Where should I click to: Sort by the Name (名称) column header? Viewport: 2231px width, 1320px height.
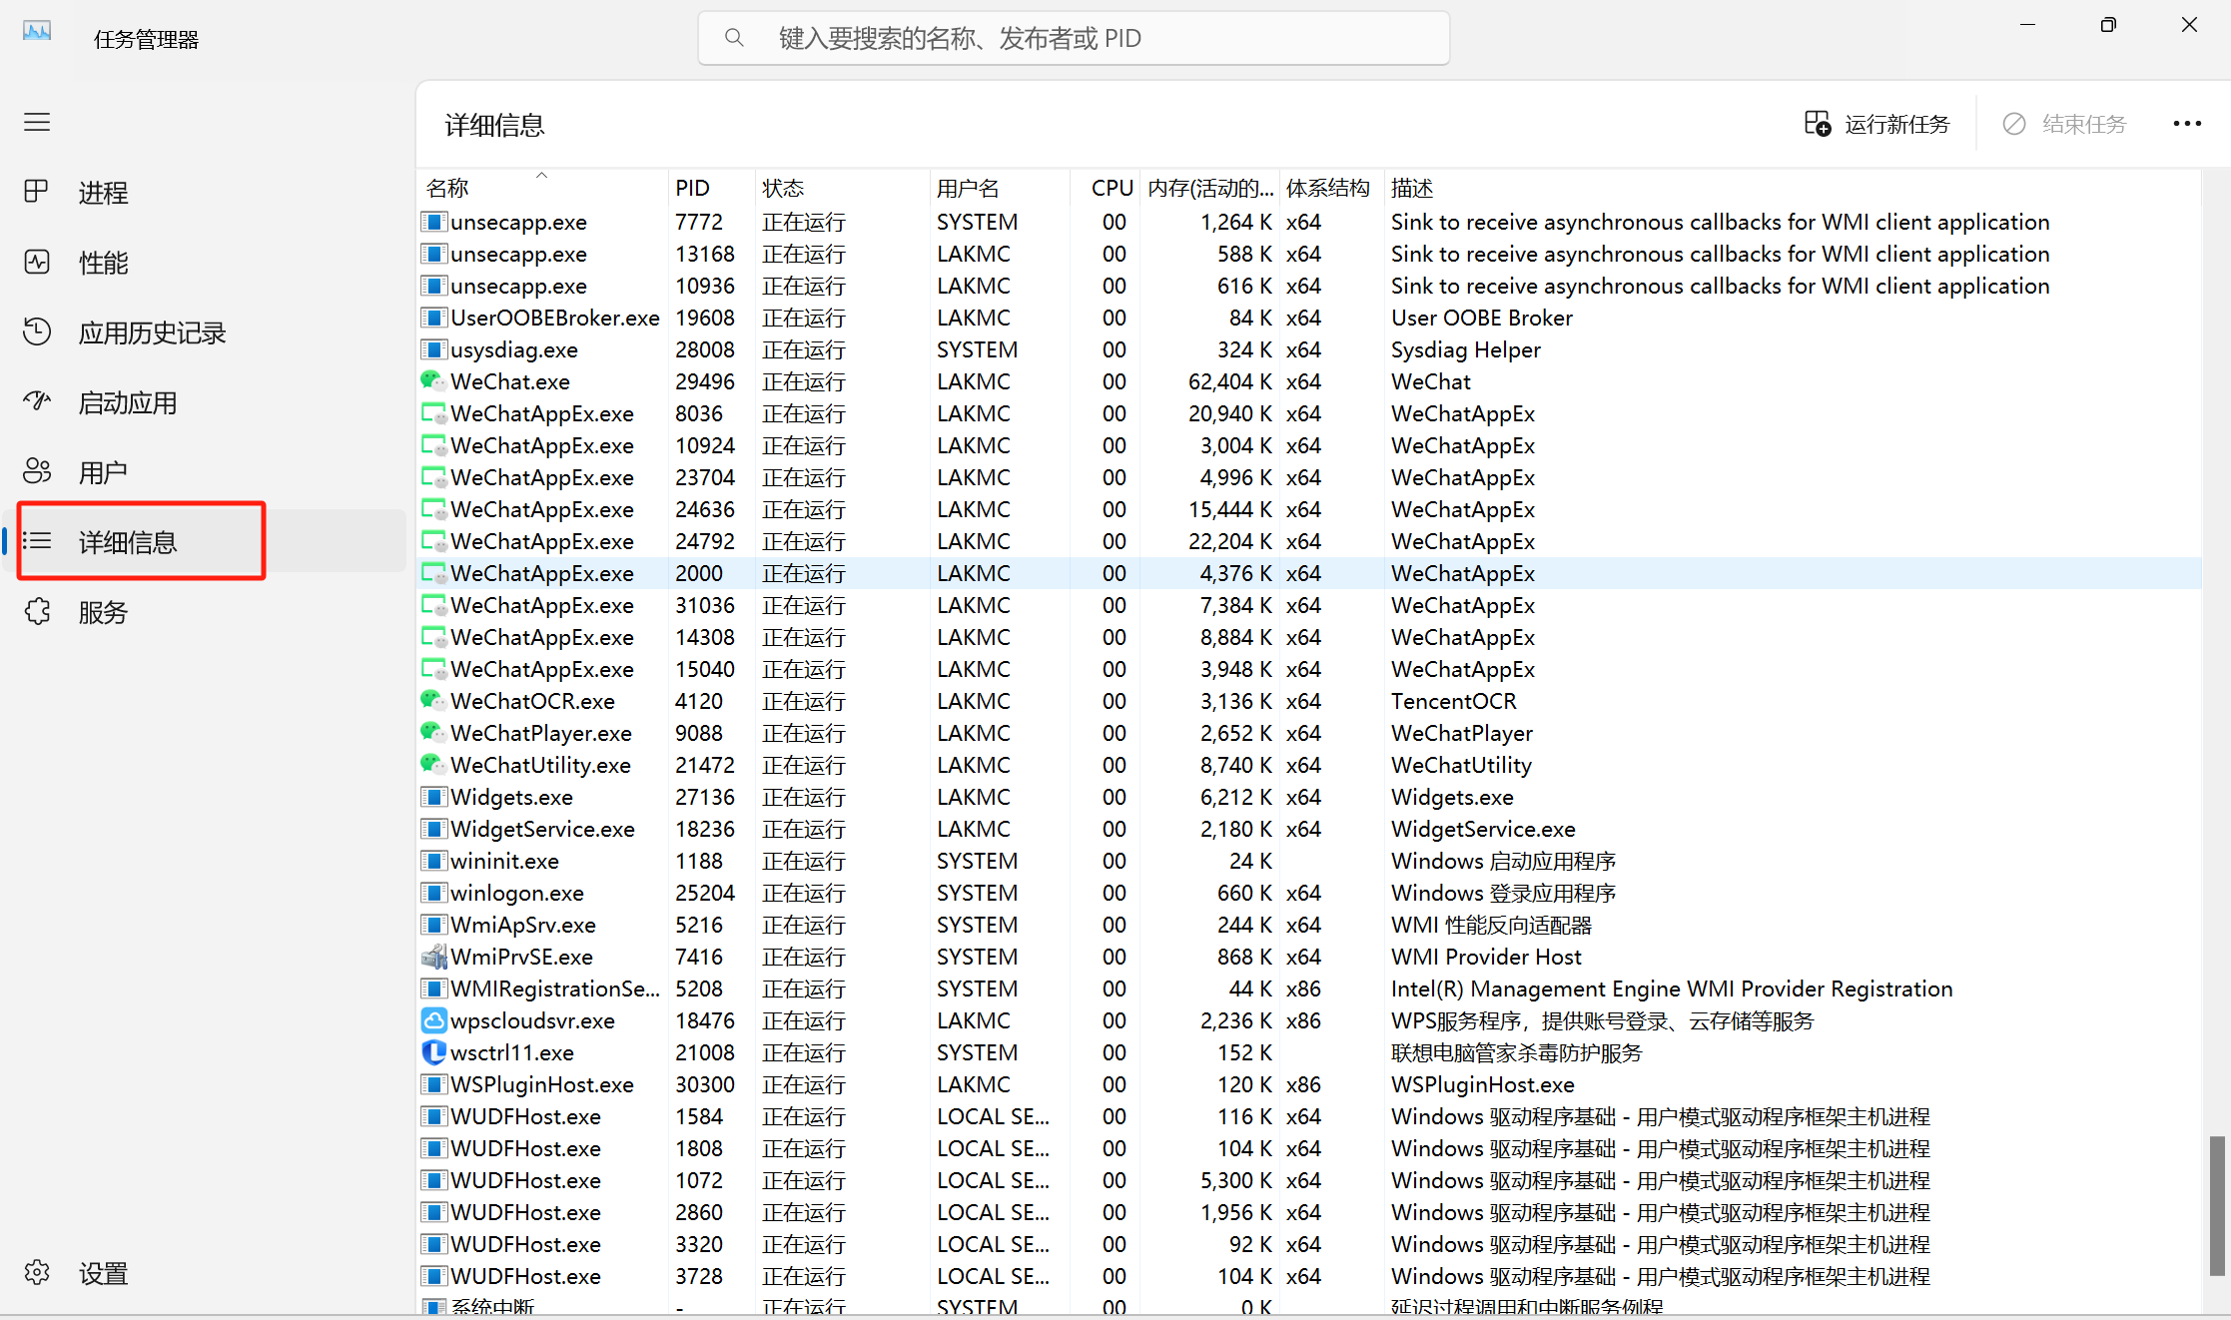click(x=447, y=188)
